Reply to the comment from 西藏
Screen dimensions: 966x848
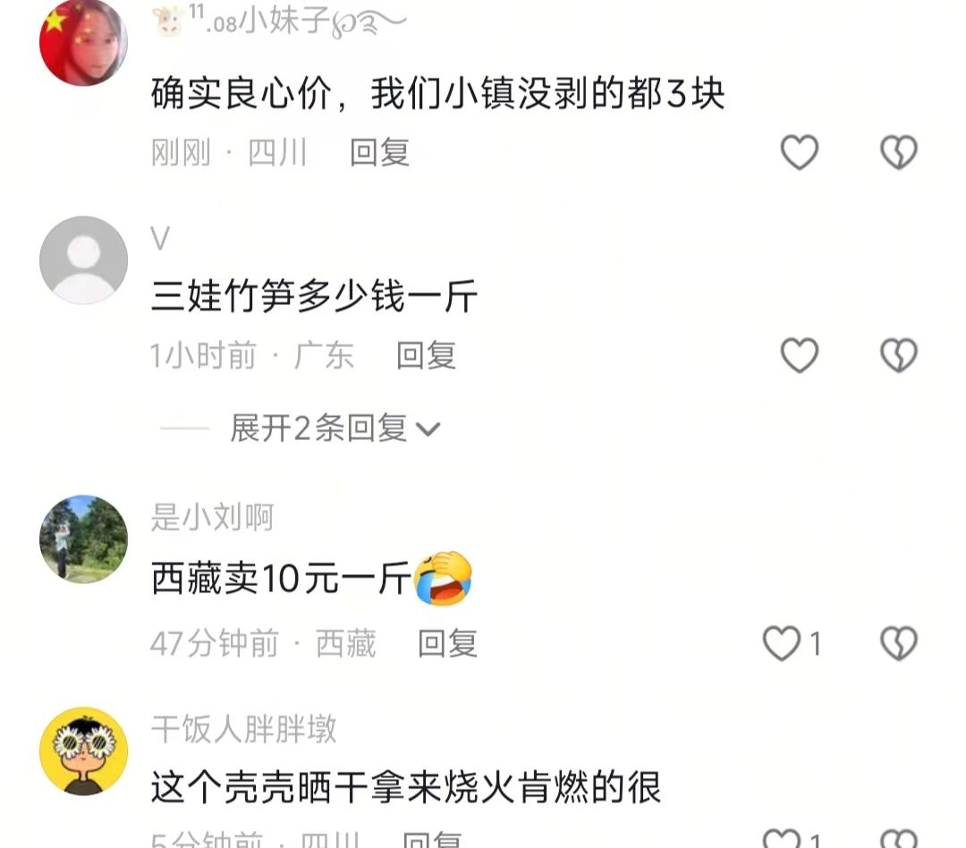(x=447, y=644)
